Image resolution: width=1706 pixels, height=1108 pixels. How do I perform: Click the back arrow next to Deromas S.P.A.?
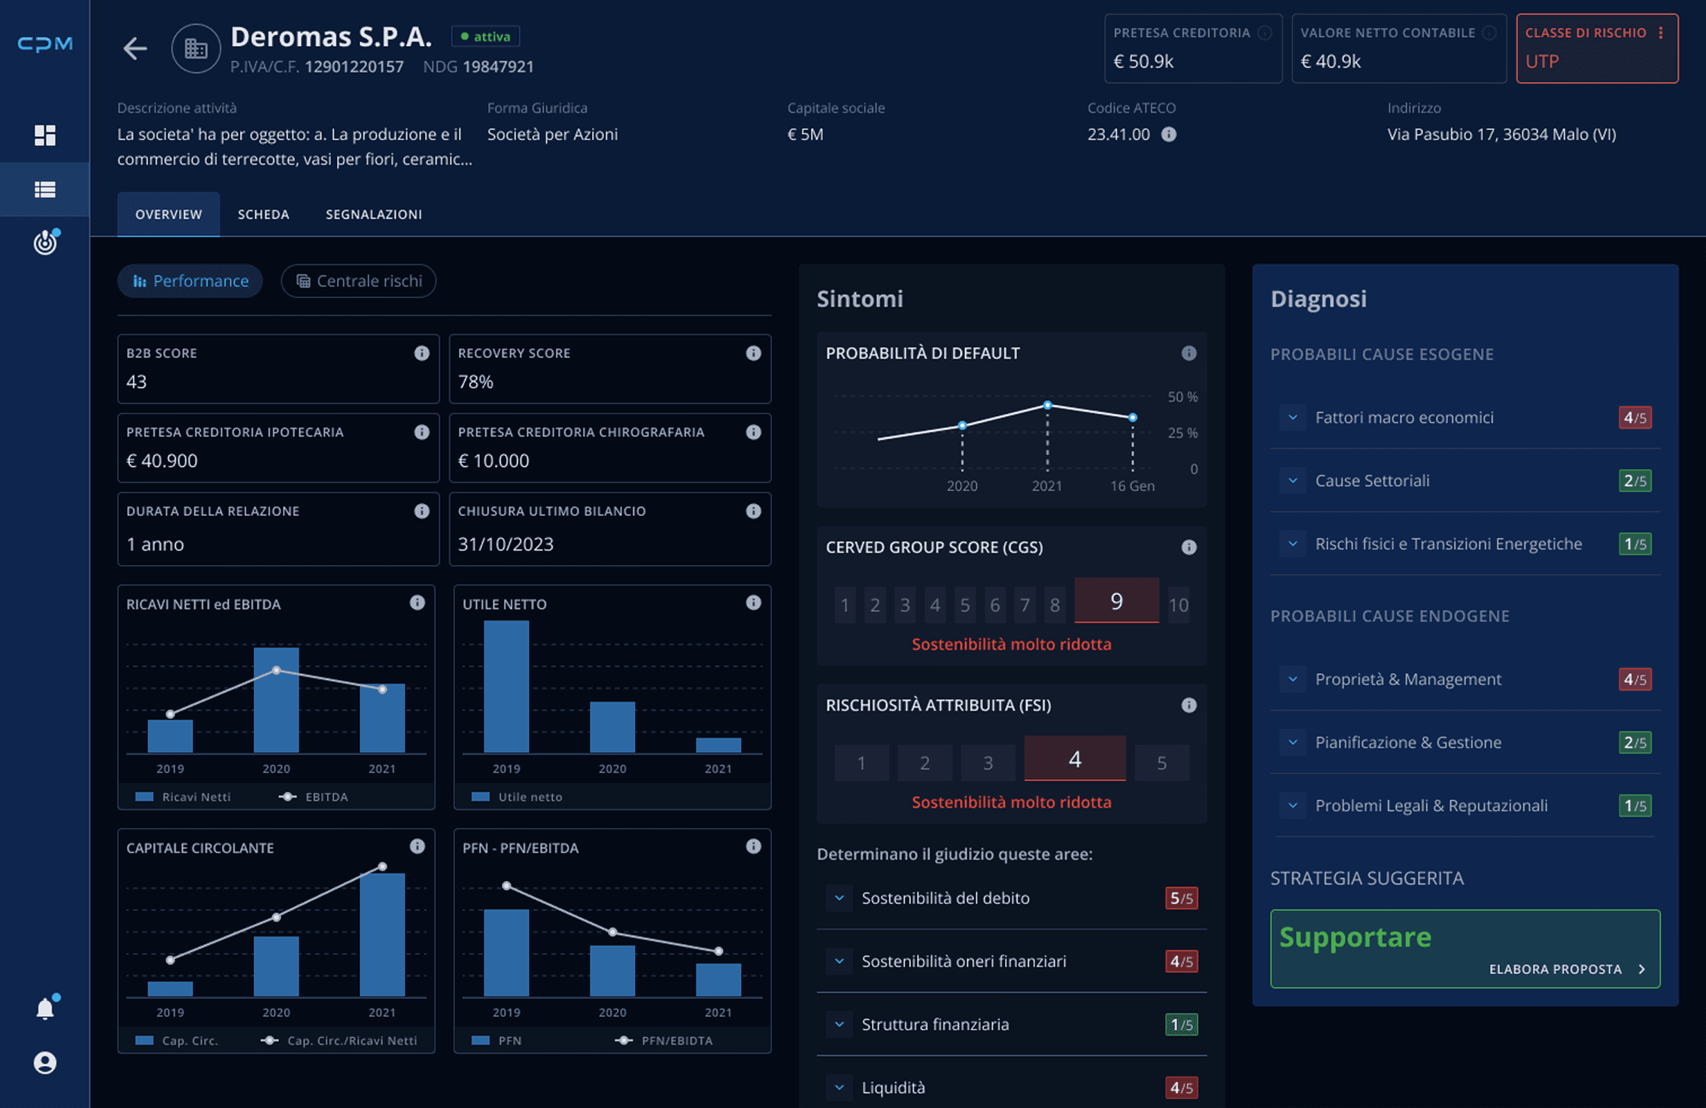pyautogui.click(x=135, y=49)
